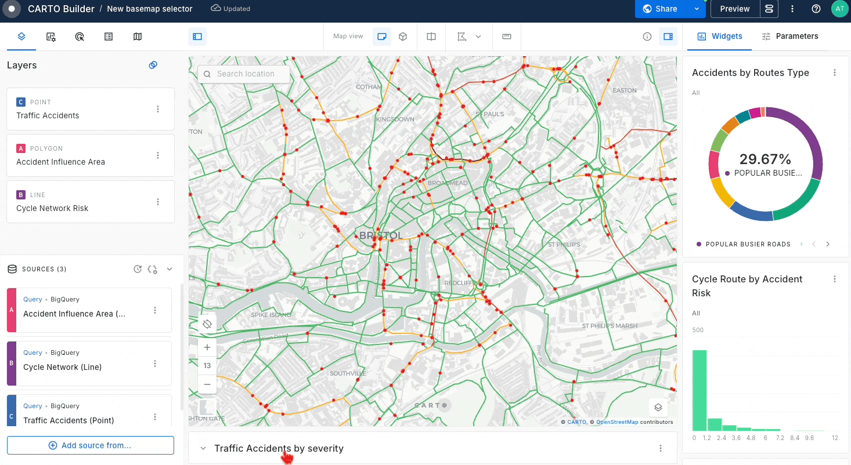Switch to the Parameters tab
This screenshot has height=465, width=851.
pyautogui.click(x=789, y=36)
